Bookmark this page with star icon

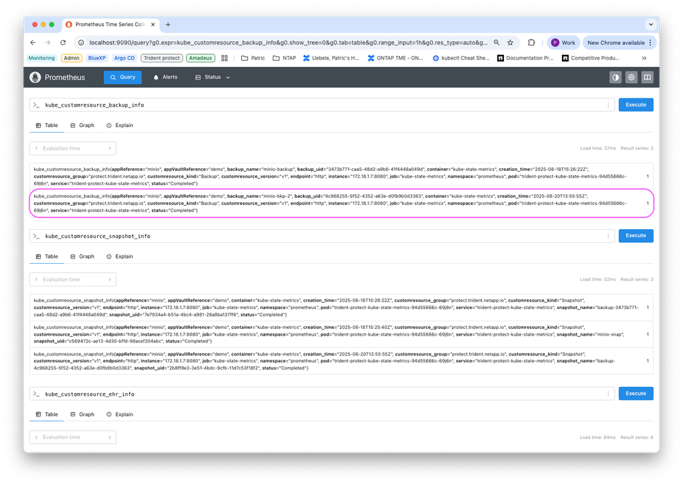pyautogui.click(x=510, y=42)
